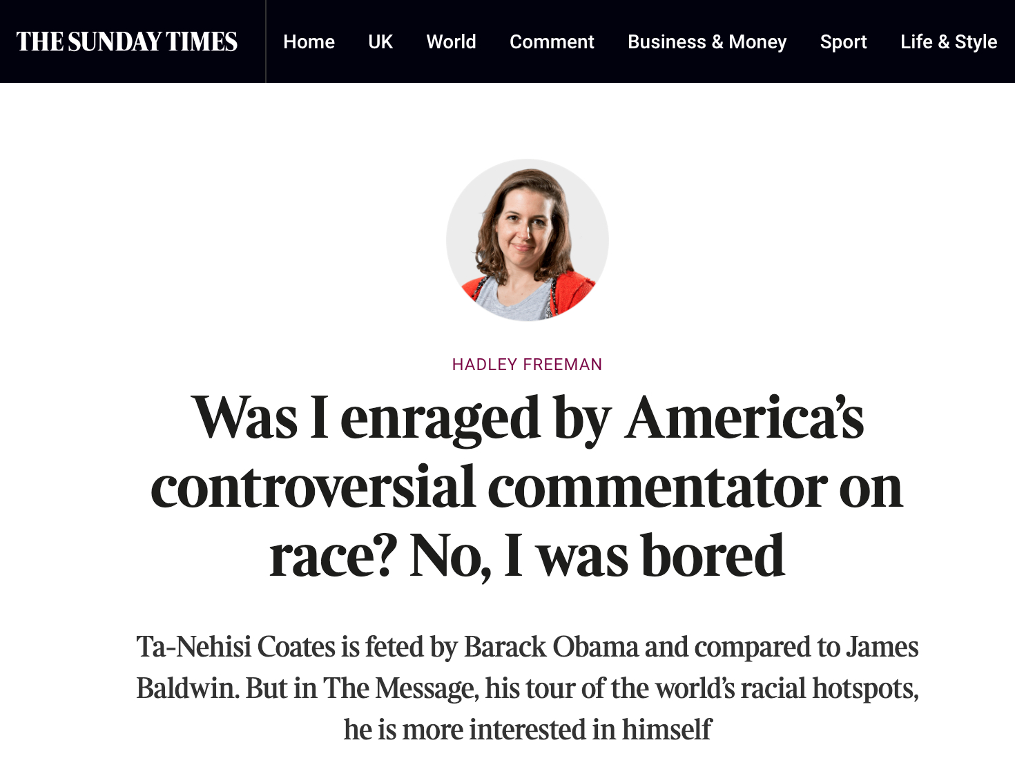
Task: Open the Home section
Action: coord(309,42)
